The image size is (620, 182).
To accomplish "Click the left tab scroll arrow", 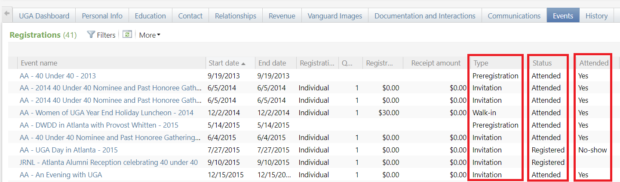I will [x=6, y=14].
